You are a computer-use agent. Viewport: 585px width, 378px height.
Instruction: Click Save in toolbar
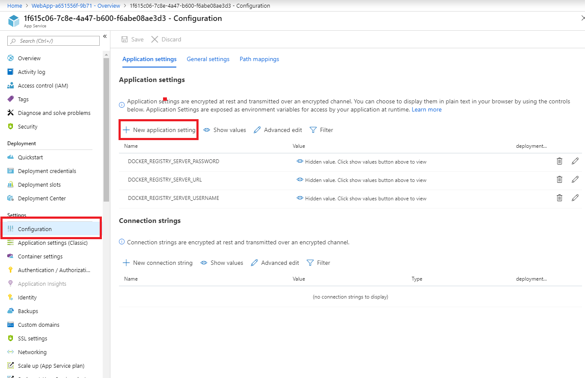point(133,39)
